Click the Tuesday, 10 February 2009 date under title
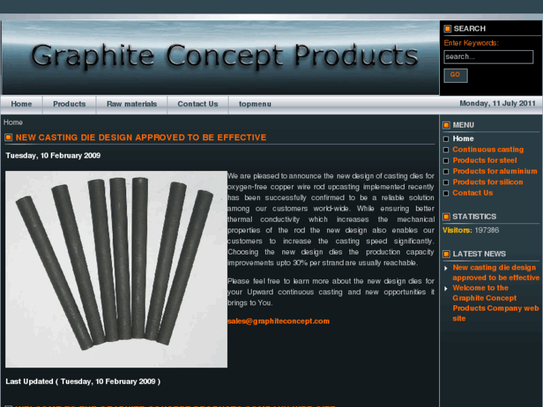Screen dimensions: 543x407 click(x=53, y=155)
